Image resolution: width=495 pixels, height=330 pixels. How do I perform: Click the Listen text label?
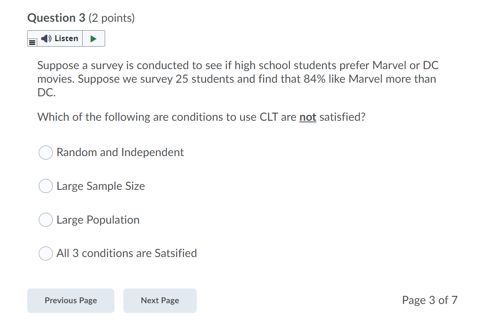click(66, 38)
